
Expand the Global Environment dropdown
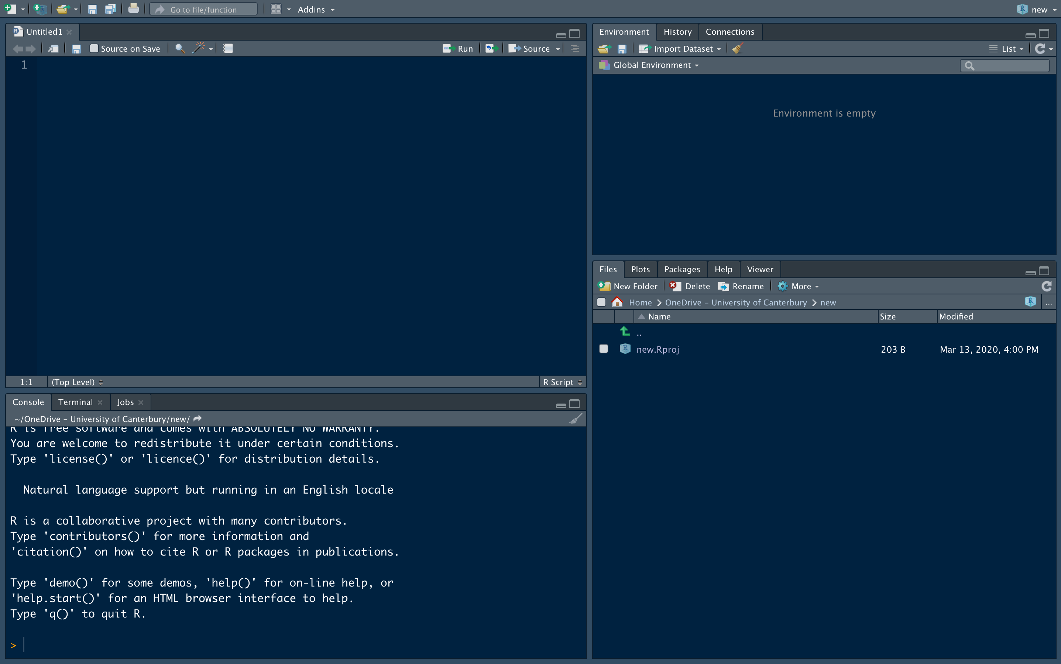click(x=655, y=65)
